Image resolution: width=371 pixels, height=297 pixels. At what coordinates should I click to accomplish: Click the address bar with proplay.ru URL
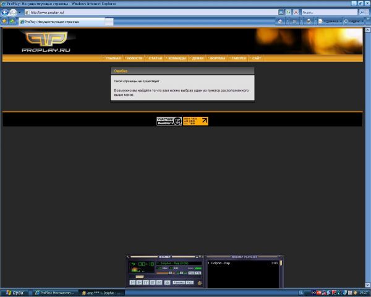[151, 12]
